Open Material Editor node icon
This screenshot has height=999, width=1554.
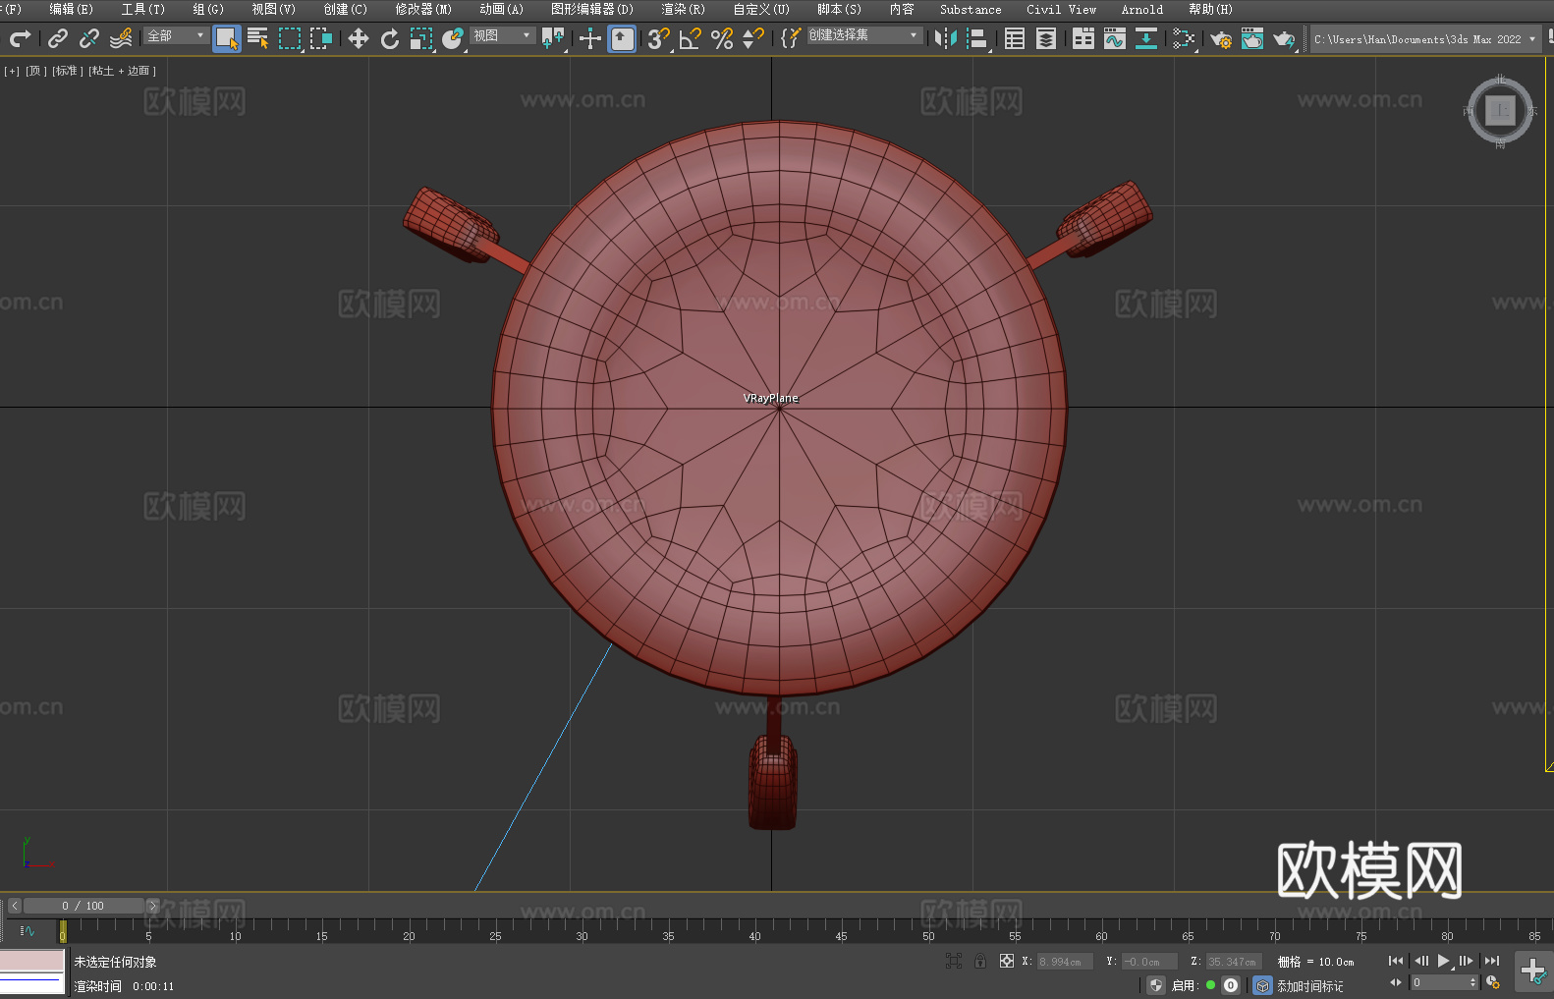point(1184,38)
